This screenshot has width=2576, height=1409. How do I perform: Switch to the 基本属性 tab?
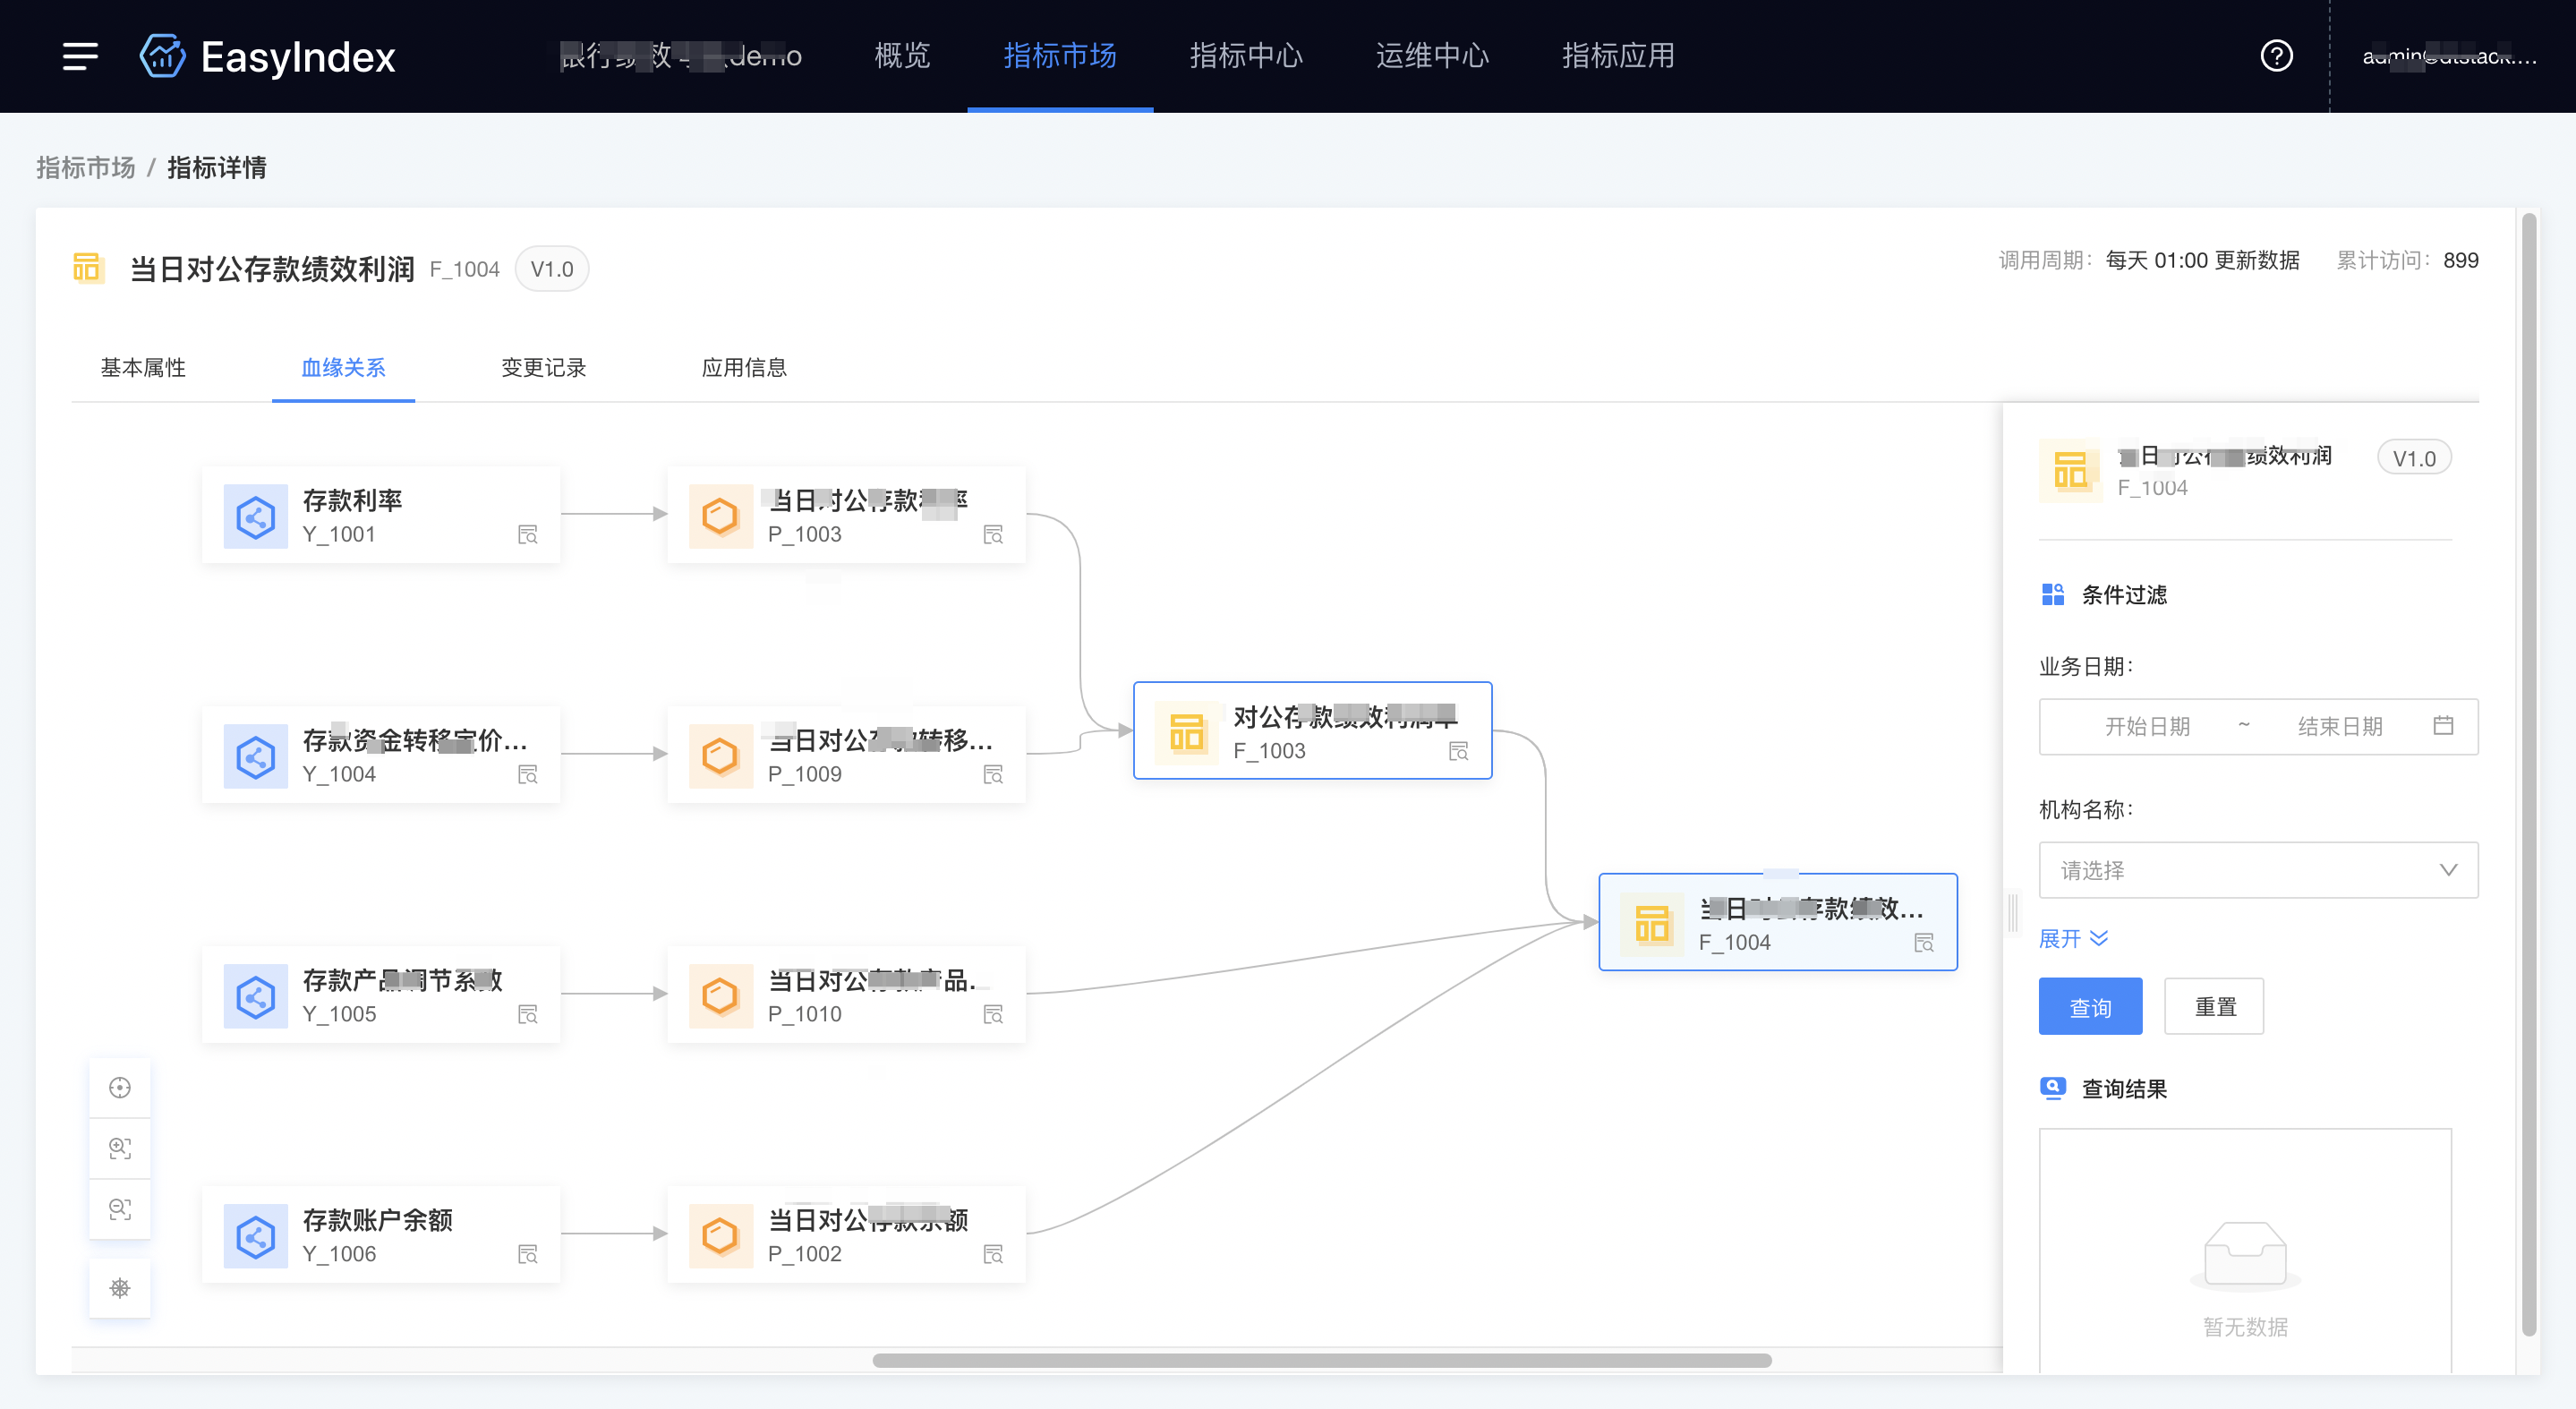(143, 368)
